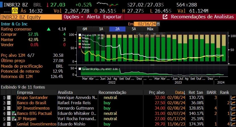Click the report icon beside Banco BTG Pactual
This screenshot has height=127, width=236.
pyautogui.click(x=9, y=114)
